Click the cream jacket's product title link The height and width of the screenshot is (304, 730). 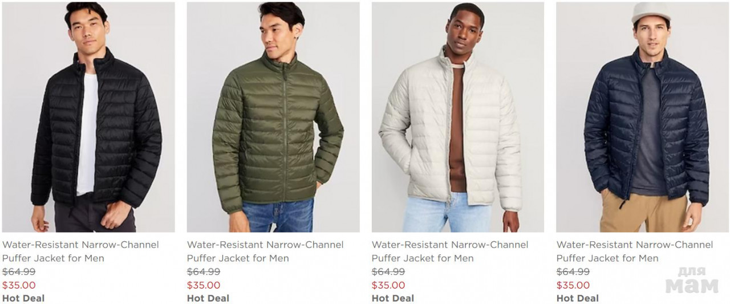[450, 252]
